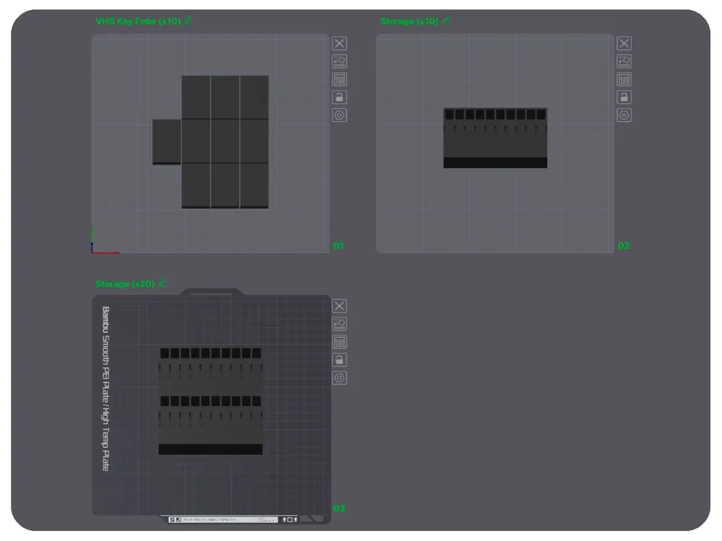Toggle lock on plate 03

pos(339,360)
